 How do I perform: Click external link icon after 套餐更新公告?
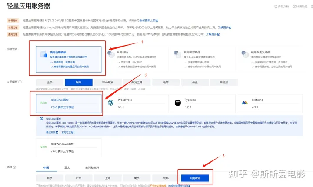[x=157, y=20]
